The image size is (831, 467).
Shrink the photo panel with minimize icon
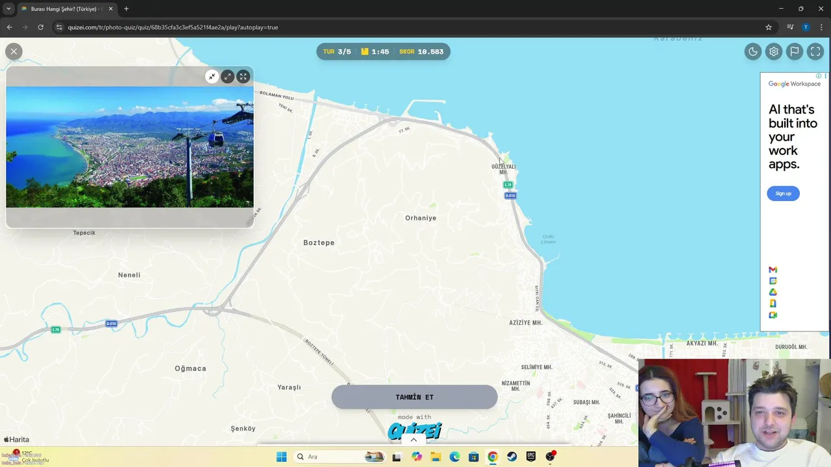point(212,77)
